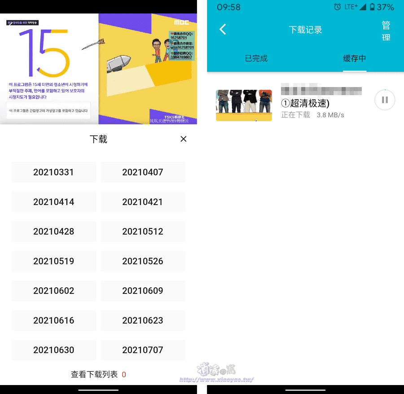Pick episode 20210421 from the list
The image size is (404, 394).
143,202
